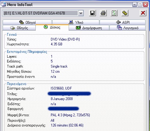Click the Εκτεταμένες Πληροφορίες group heading

pos(27,52)
